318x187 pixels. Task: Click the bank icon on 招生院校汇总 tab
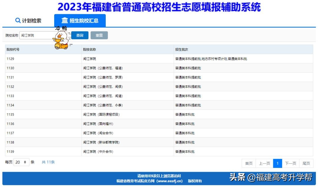65,20
